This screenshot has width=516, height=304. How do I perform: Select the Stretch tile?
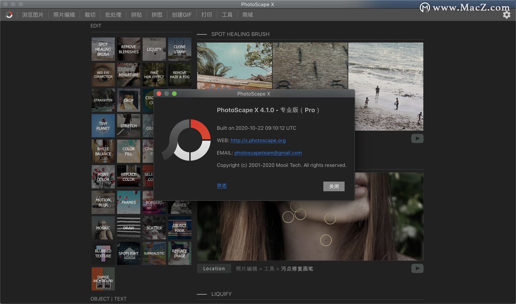(x=128, y=126)
